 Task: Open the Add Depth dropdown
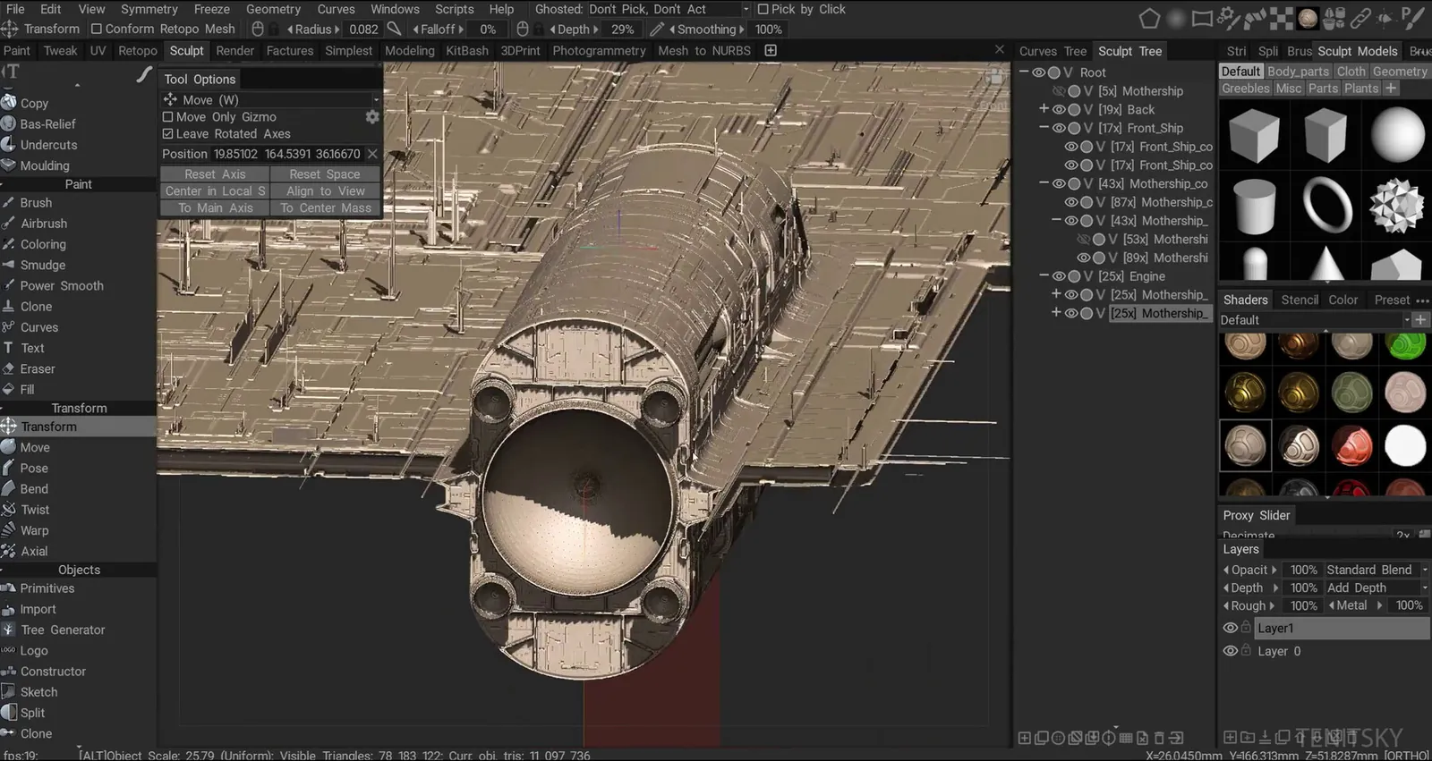[1377, 588]
